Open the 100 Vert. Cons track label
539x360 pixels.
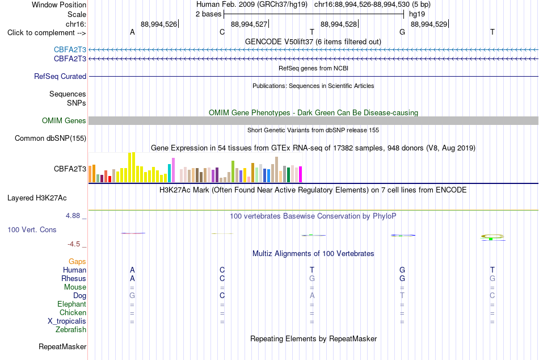tap(32, 229)
